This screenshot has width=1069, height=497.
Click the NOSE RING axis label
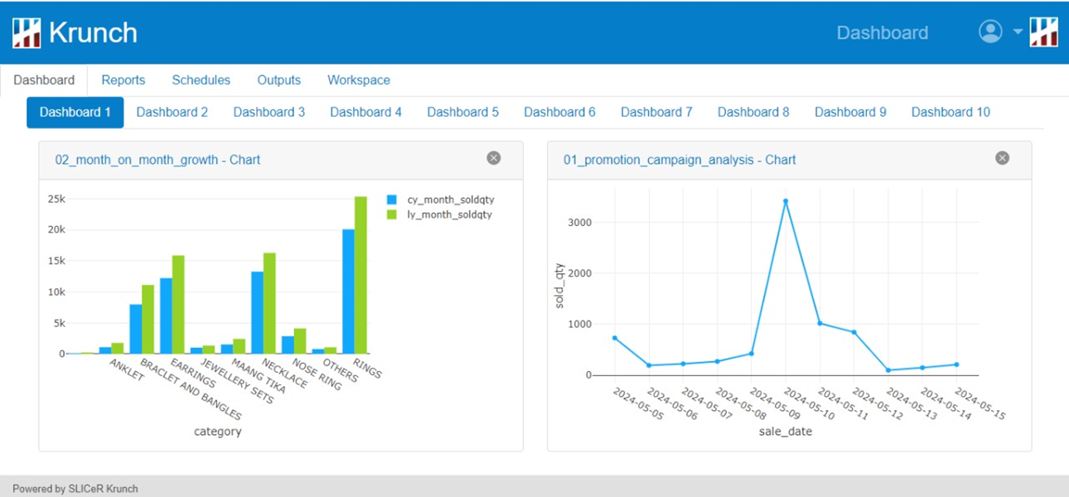(x=317, y=374)
